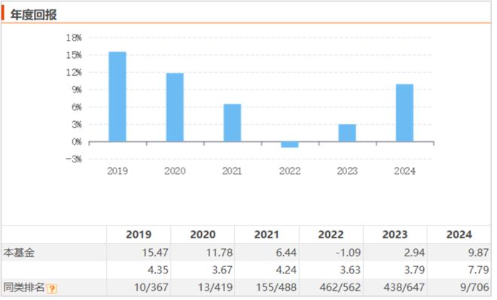
Task: Click the 同类排名 row label
Action: (x=24, y=287)
